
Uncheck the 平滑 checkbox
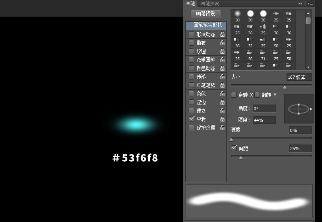191,119
